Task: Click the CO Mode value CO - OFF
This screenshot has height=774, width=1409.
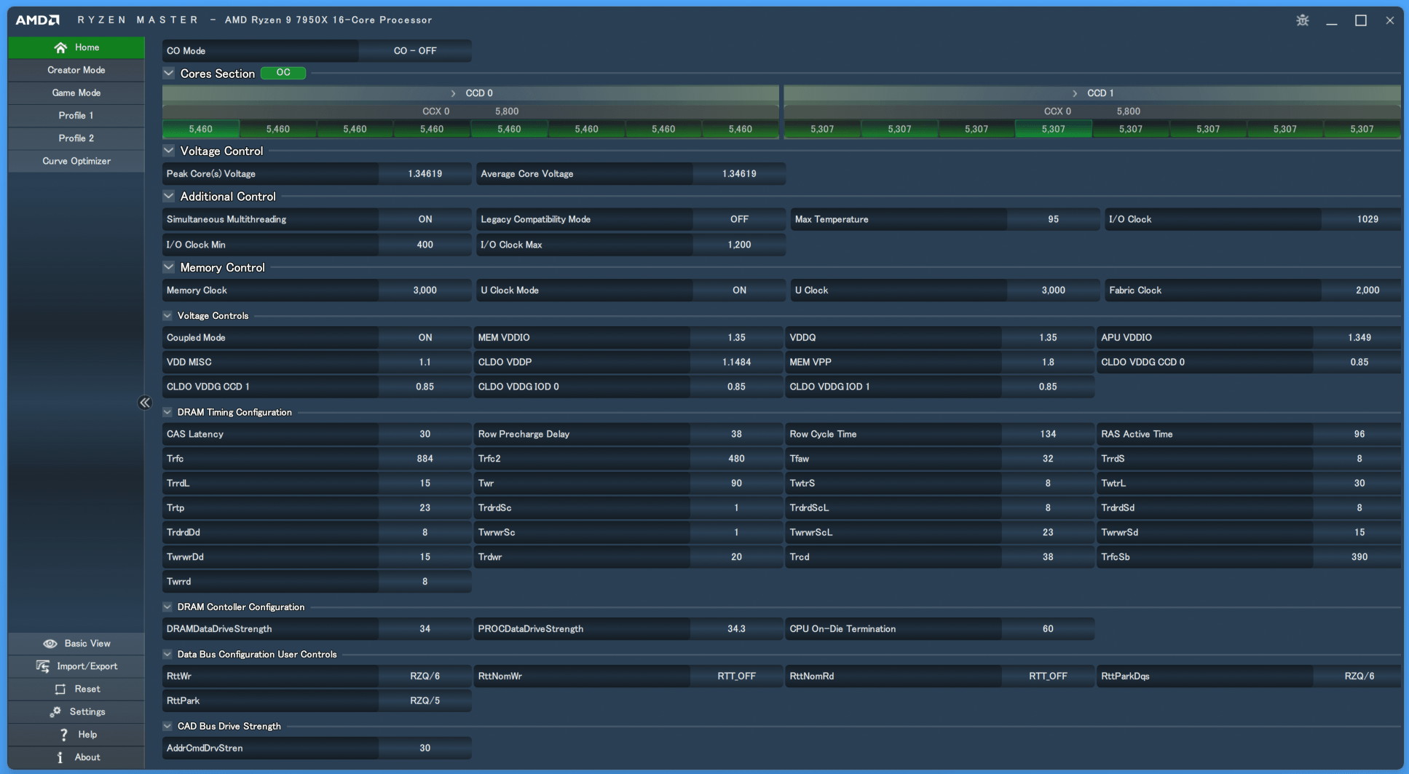Action: 415,51
